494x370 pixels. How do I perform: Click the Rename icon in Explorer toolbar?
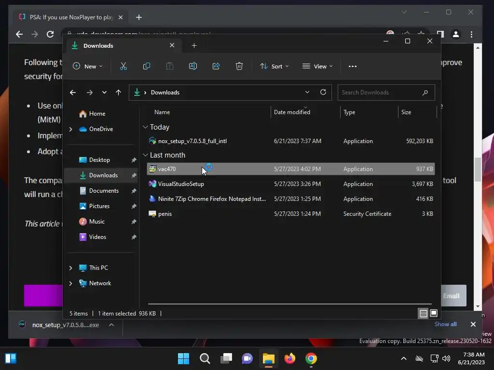[x=193, y=66]
